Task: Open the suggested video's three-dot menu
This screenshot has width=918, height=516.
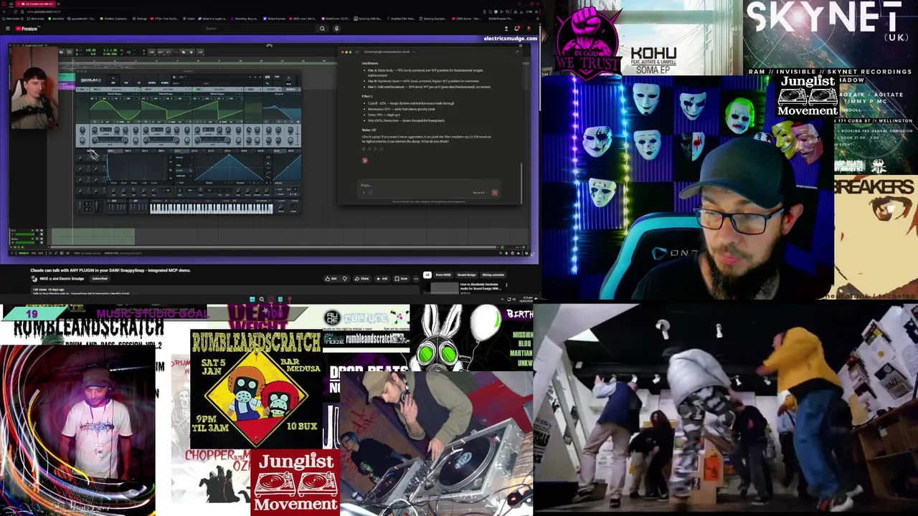Action: 506,285
